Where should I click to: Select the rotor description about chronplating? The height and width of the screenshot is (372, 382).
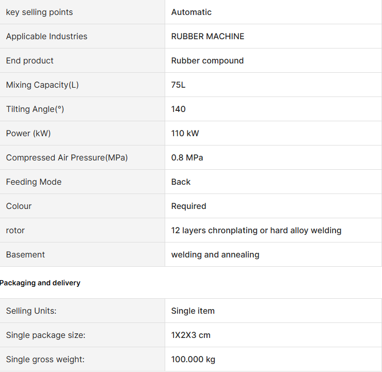pyautogui.click(x=256, y=230)
